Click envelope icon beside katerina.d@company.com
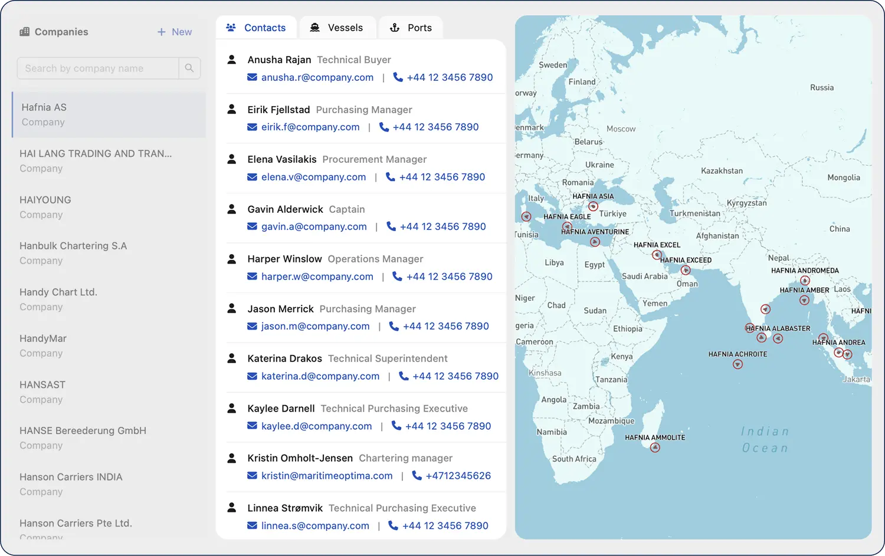The height and width of the screenshot is (556, 885). coord(252,376)
